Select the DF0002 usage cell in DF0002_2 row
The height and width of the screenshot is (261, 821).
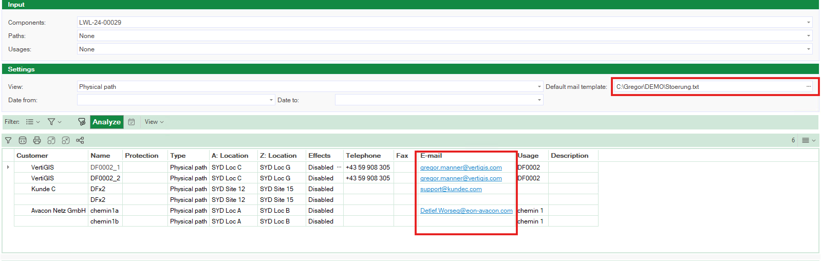point(532,178)
